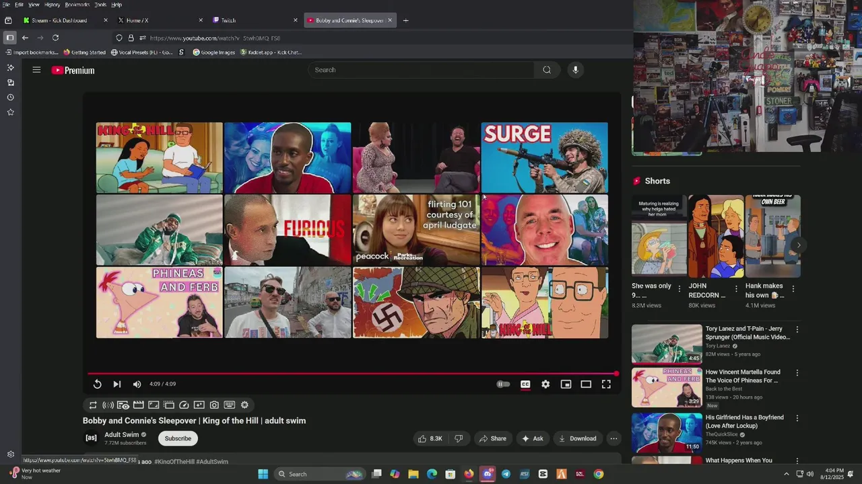
Task: Open 'How Vincent Martella Found The Voice' video title
Action: (743, 376)
